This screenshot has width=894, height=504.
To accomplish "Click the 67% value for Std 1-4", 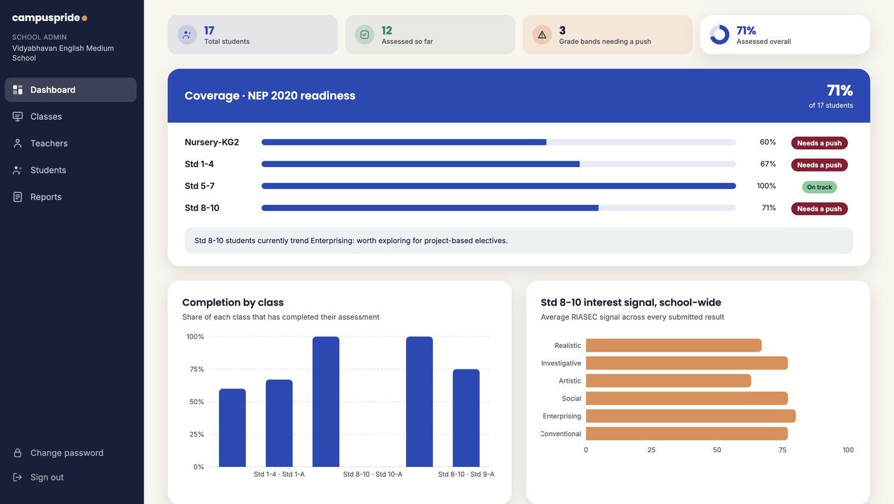I will click(768, 164).
